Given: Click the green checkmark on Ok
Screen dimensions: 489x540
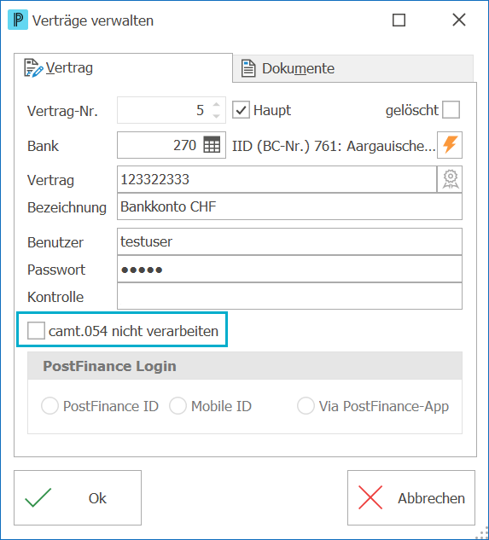Looking at the screenshot, I should 38,497.
